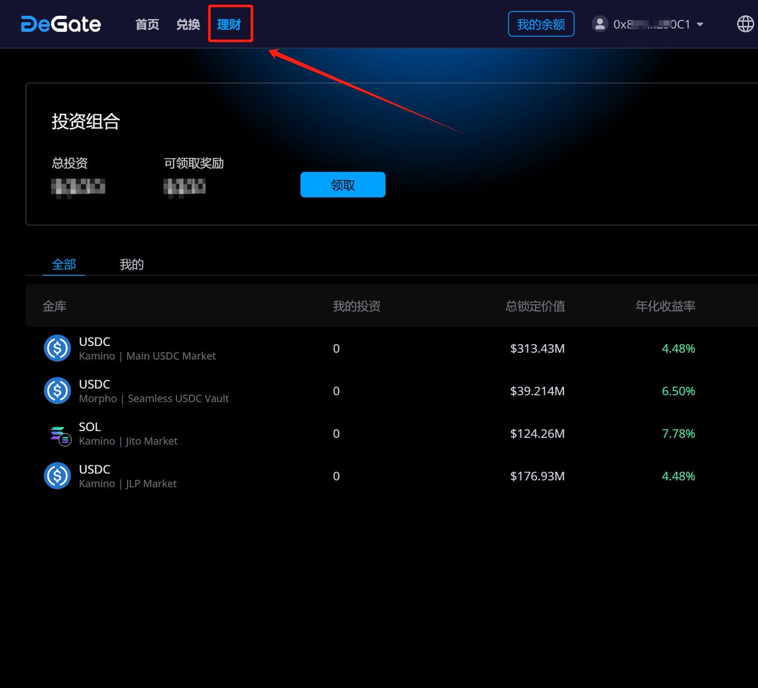Click the 可领取奖励 label
The height and width of the screenshot is (688, 758).
tap(194, 163)
